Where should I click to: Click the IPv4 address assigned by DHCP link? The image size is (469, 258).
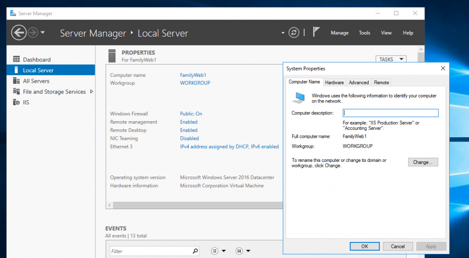click(229, 146)
